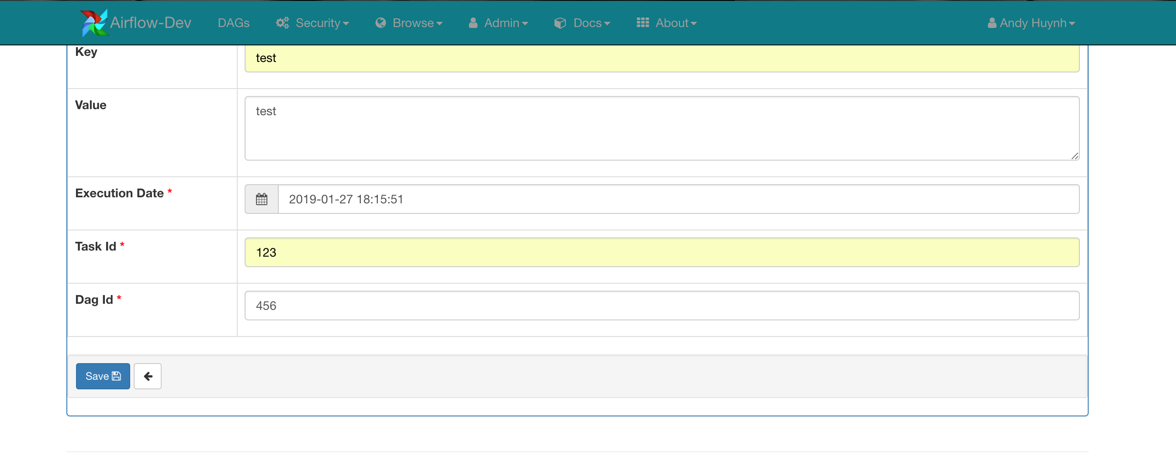The image size is (1176, 474).
Task: Click the Key input field
Action: 661,58
